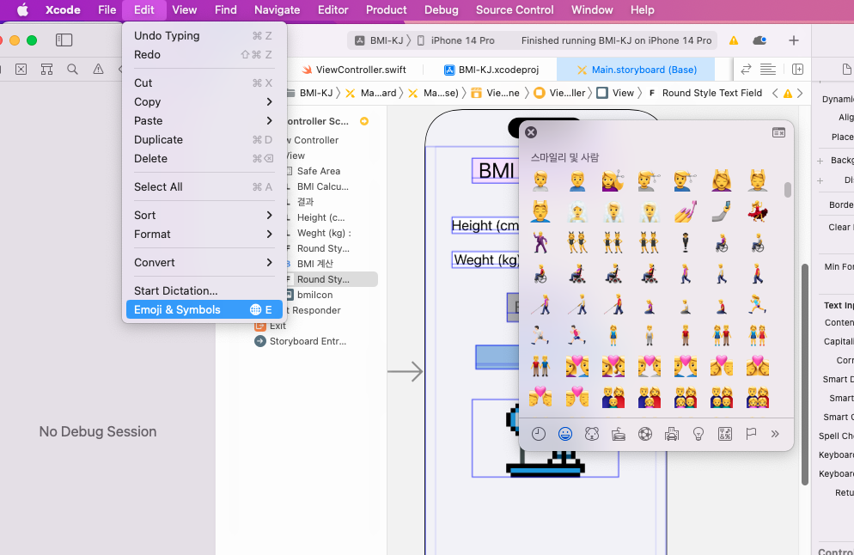The image size is (854, 555).
Task: Choose Select All in Edit menu
Action: [x=204, y=186]
